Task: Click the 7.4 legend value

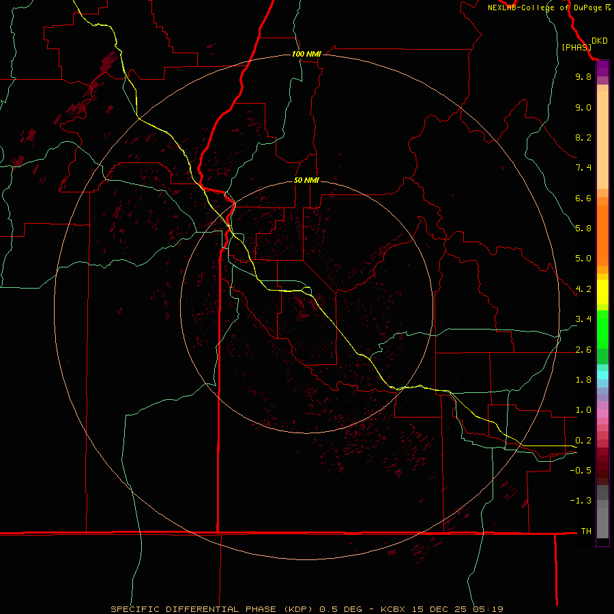Action: click(x=583, y=168)
